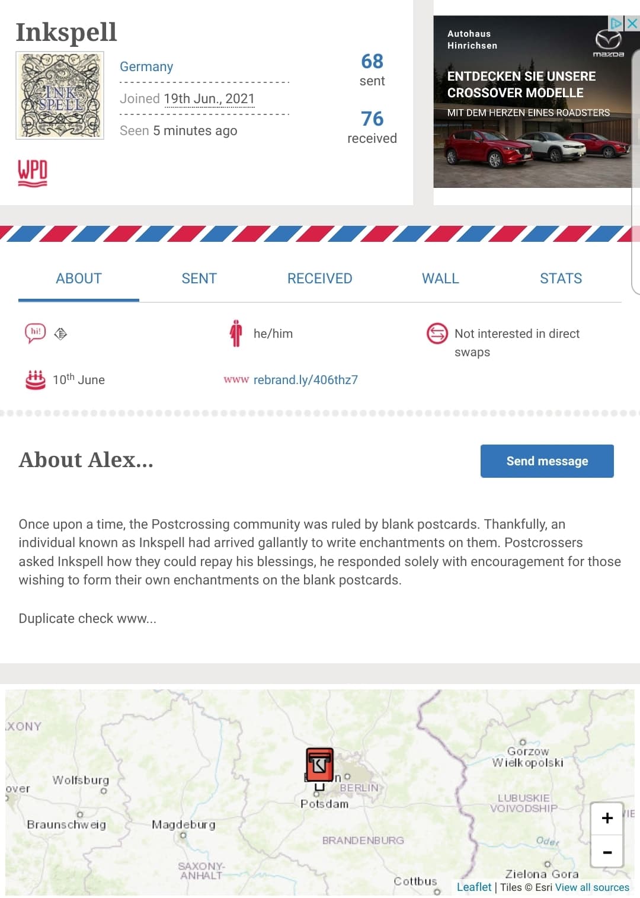Open the WALL tab
This screenshot has width=640, height=898.
click(x=440, y=279)
